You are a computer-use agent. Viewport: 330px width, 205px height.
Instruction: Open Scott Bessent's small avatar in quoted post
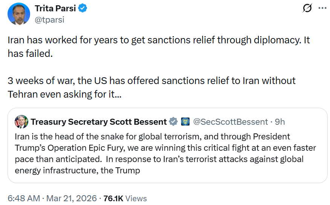pos(21,122)
